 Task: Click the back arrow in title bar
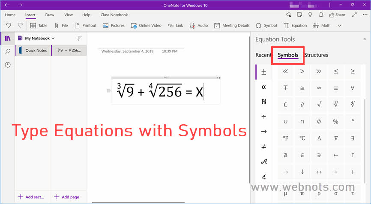pos(7,5)
